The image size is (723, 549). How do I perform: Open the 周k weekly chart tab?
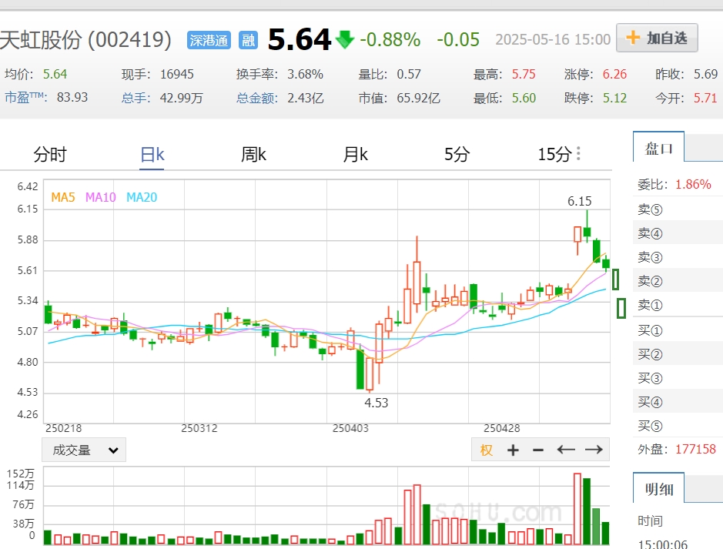pos(253,155)
